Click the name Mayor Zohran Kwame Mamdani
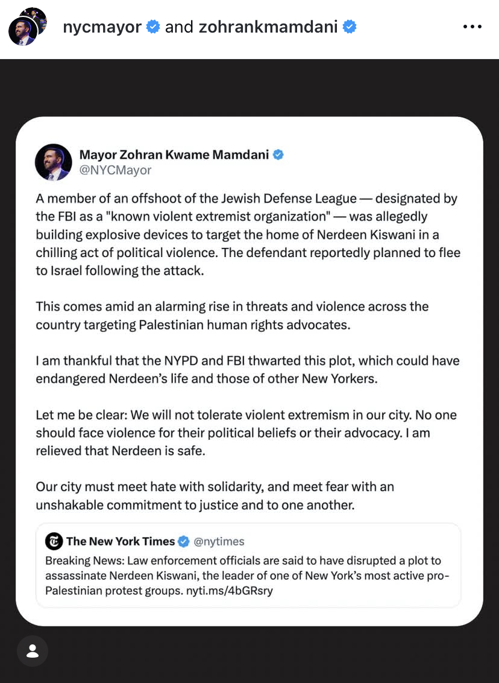Viewport: 499px width, 683px height. [174, 154]
